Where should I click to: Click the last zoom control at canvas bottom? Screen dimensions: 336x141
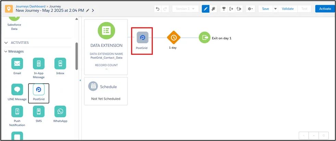click(x=324, y=136)
